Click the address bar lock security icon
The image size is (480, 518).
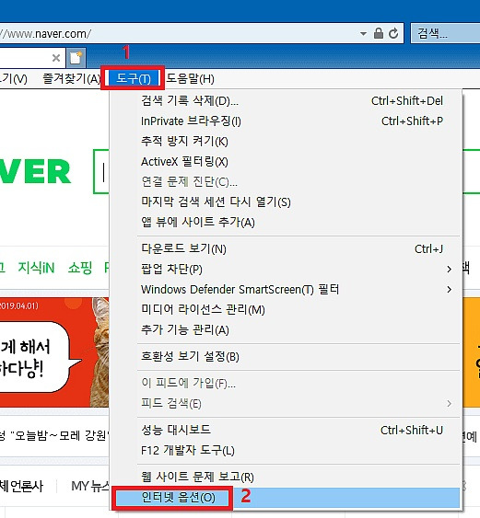click(x=378, y=33)
